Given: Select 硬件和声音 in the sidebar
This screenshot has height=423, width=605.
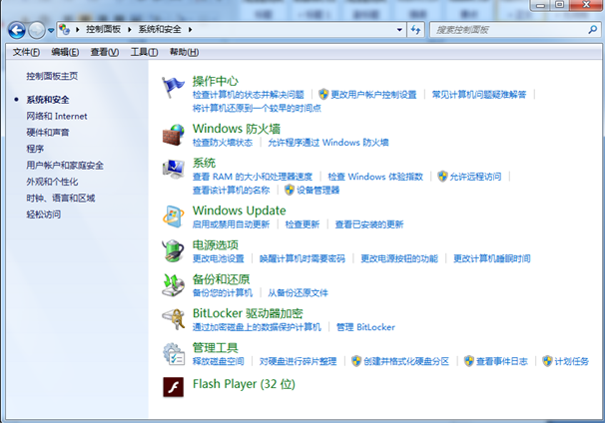Looking at the screenshot, I should pos(48,133).
